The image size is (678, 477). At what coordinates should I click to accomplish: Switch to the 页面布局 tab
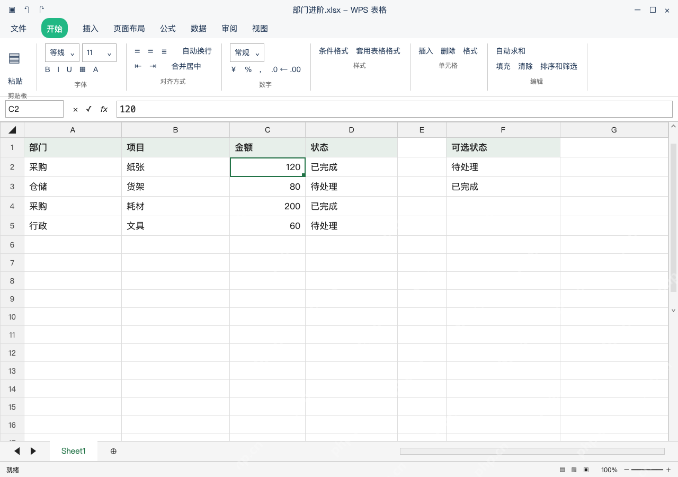129,29
